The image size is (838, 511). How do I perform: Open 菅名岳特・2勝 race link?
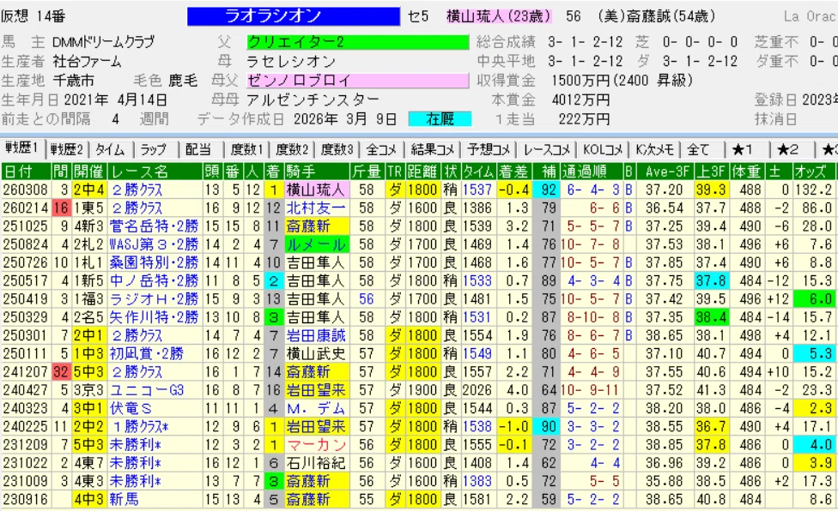[154, 226]
